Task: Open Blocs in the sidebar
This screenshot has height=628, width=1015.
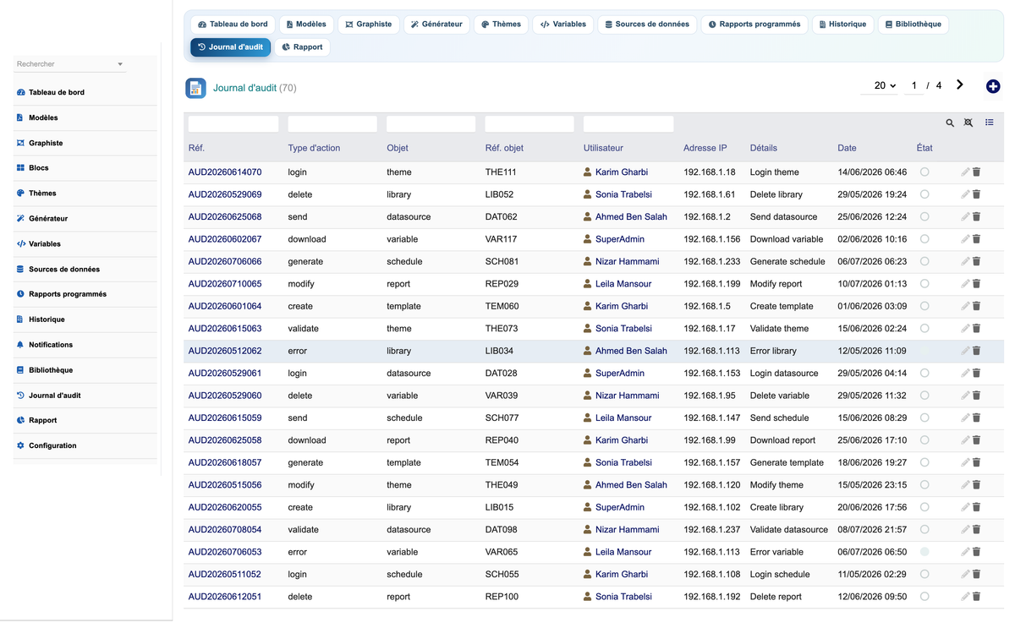Action: [x=39, y=168]
